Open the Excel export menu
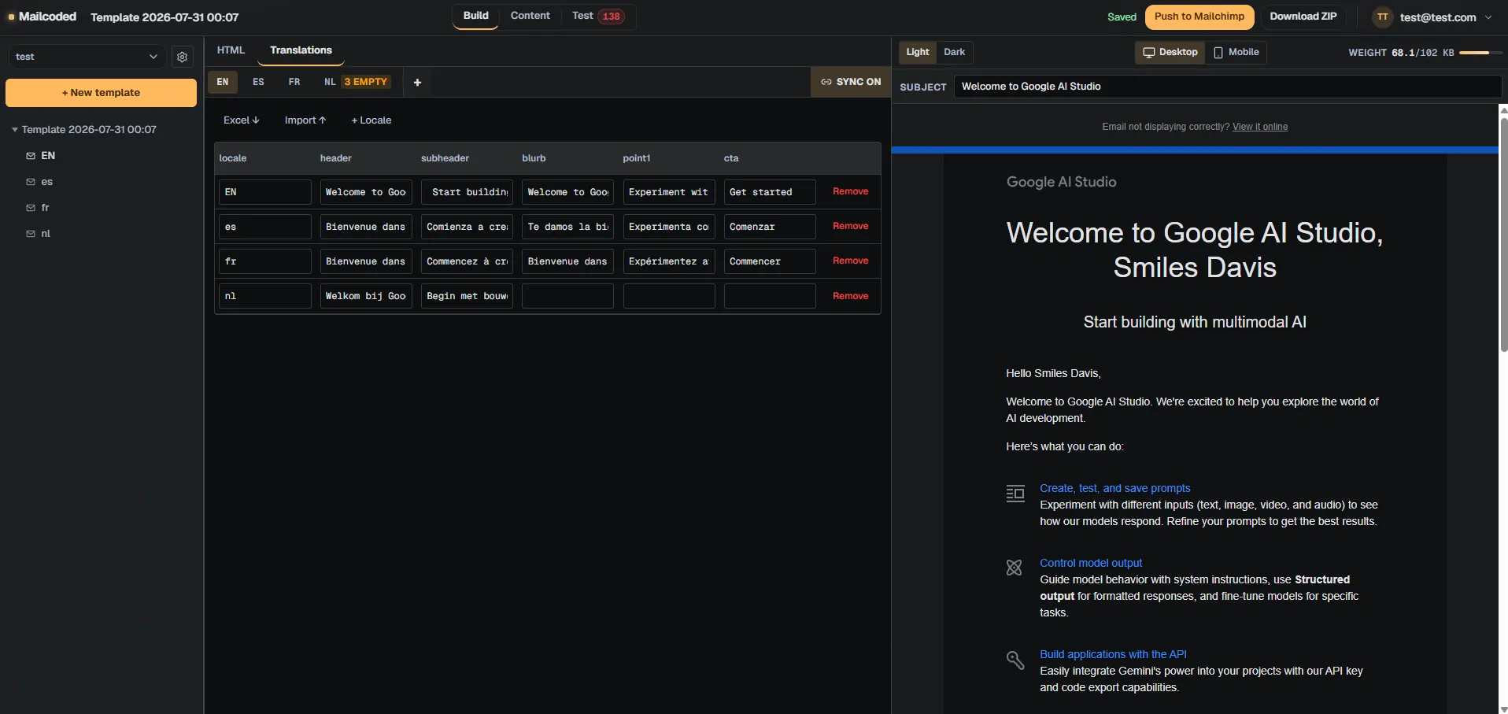The image size is (1508, 714). pyautogui.click(x=241, y=120)
